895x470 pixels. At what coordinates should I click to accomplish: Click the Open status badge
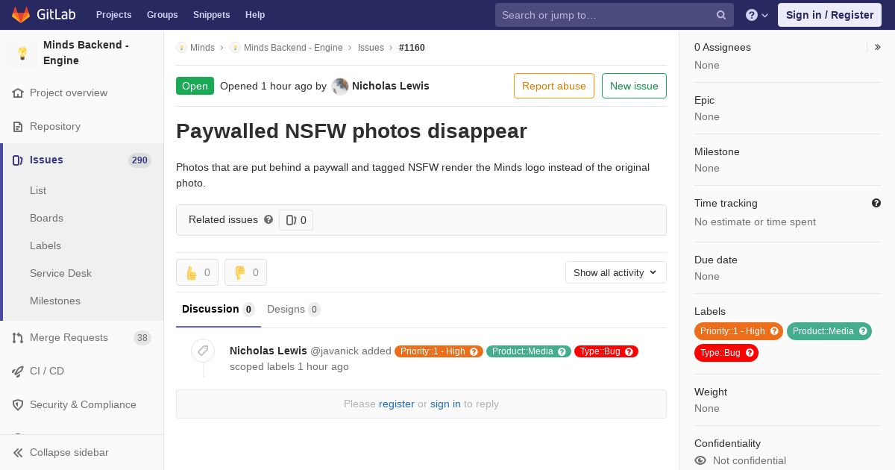click(195, 86)
